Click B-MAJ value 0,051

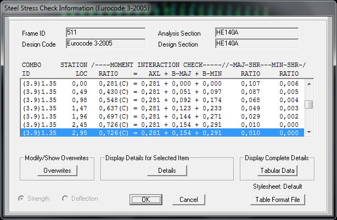[x=181, y=92]
